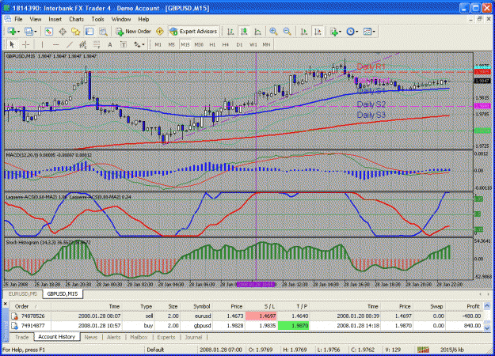The height and width of the screenshot is (356, 495).
Task: Select the text 'A' tool
Action: click(110, 45)
